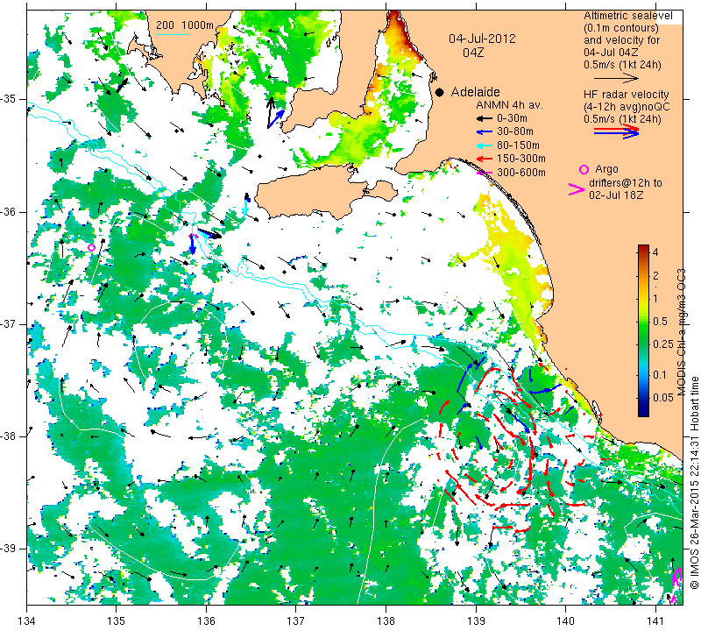
Task: Click latitude label -39
Action: 9,549
